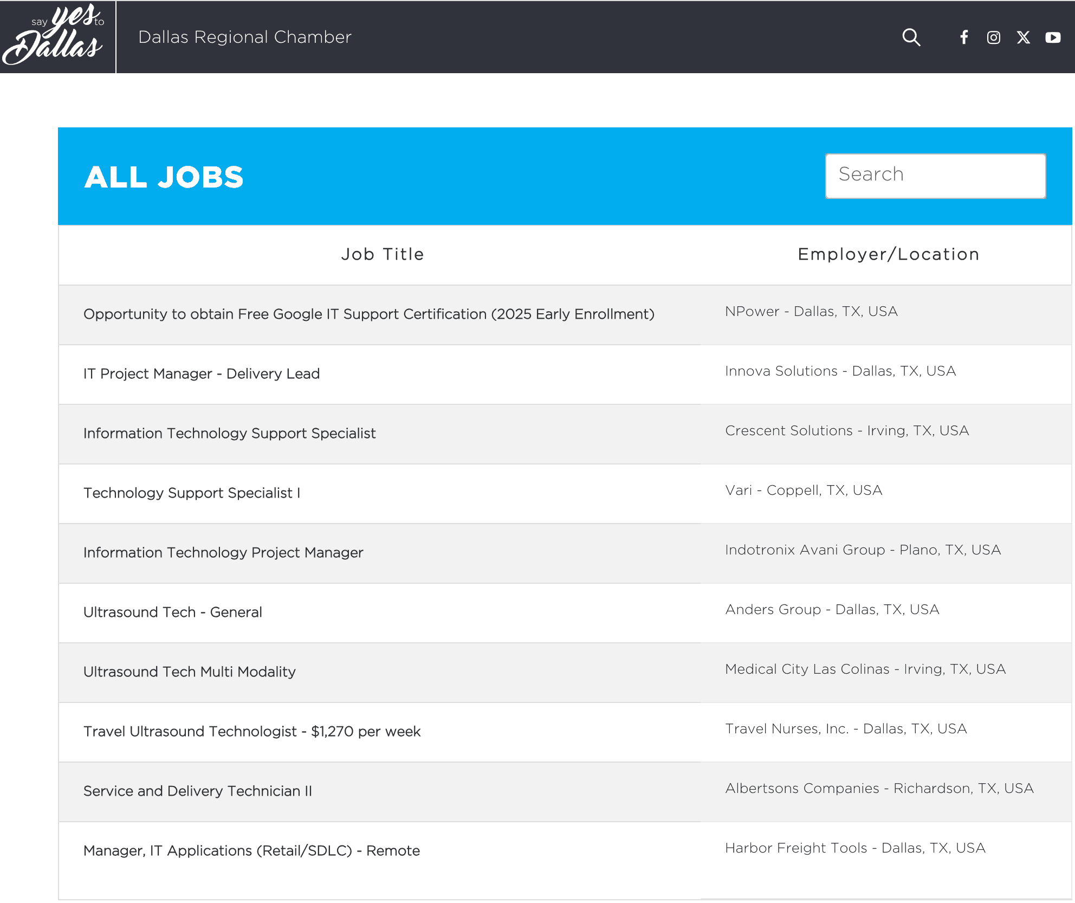
Task: Open Travel Ultrasound Technologist $1,270 per week job
Action: click(252, 732)
